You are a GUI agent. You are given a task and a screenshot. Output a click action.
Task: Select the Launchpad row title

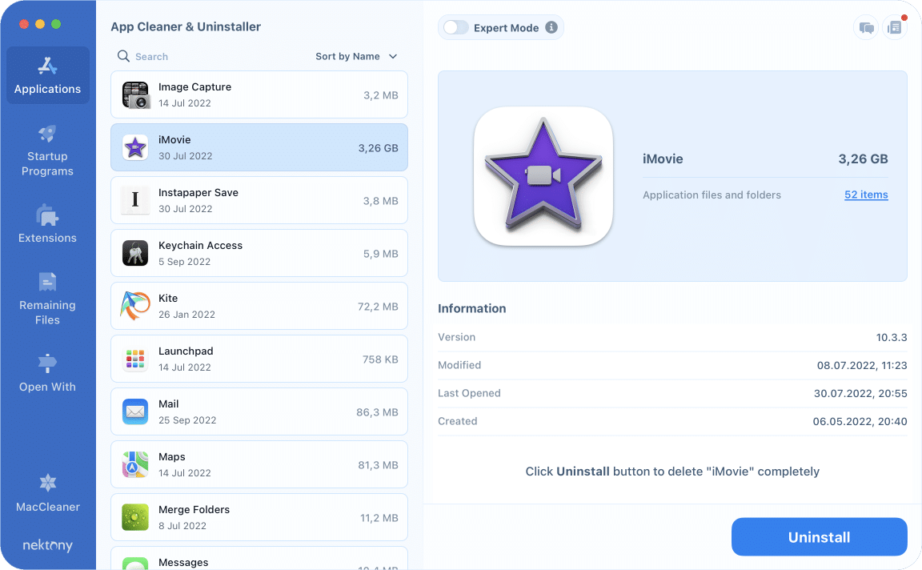tap(186, 351)
